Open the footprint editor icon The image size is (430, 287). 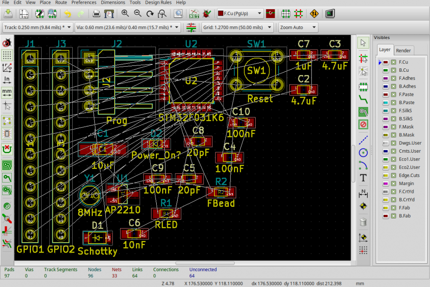click(x=40, y=13)
